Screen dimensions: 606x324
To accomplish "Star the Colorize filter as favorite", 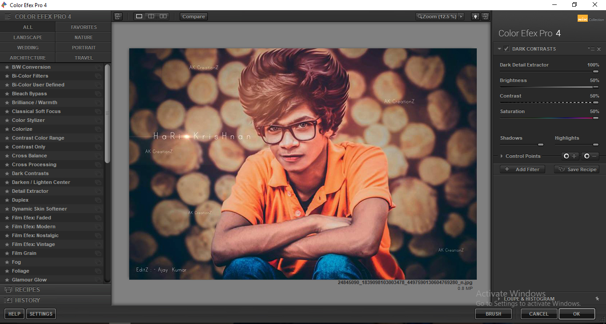I will click(7, 129).
